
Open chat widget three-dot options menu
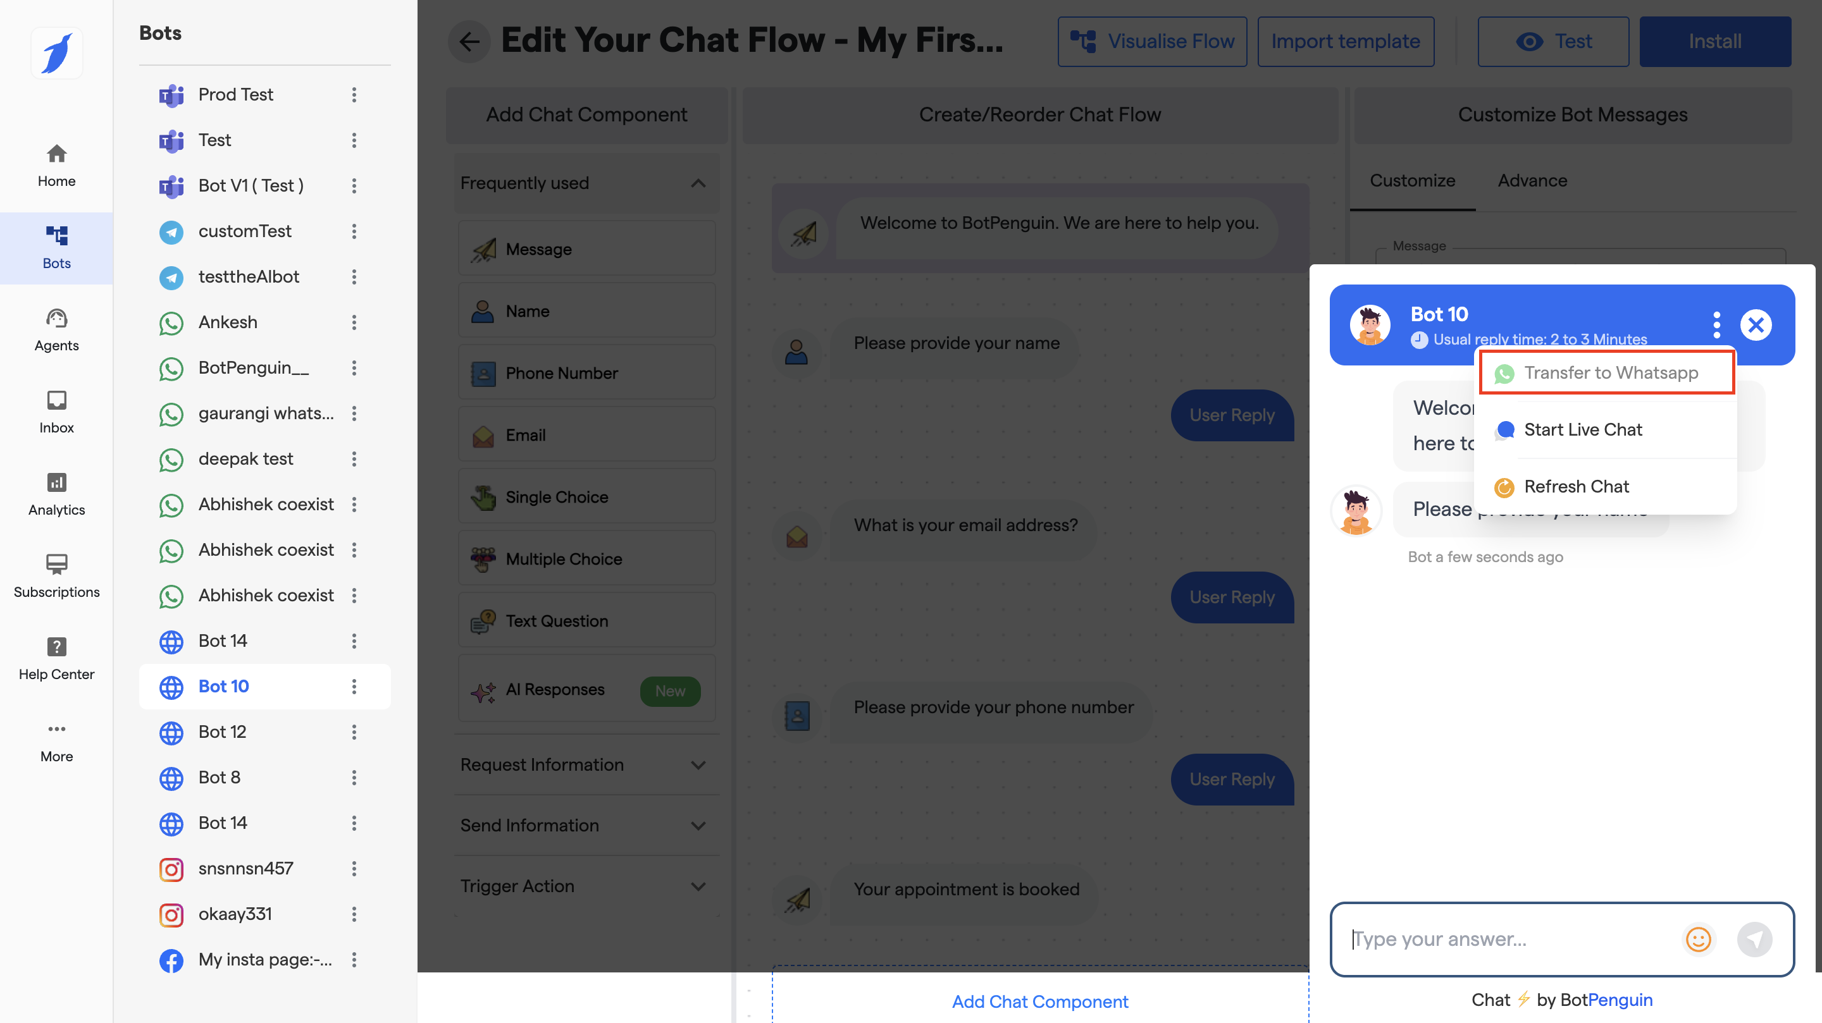point(1716,324)
